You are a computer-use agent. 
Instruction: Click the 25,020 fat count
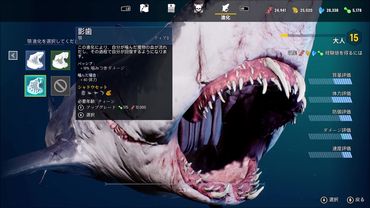306,10
